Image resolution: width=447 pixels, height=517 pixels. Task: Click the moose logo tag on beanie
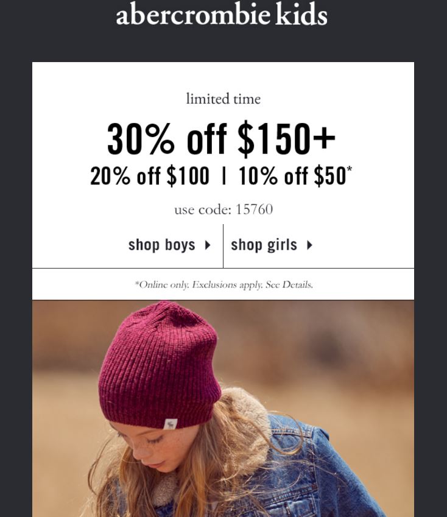point(171,424)
